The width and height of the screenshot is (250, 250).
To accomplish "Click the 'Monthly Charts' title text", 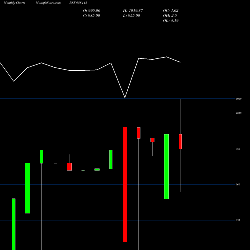I will (14, 3).
